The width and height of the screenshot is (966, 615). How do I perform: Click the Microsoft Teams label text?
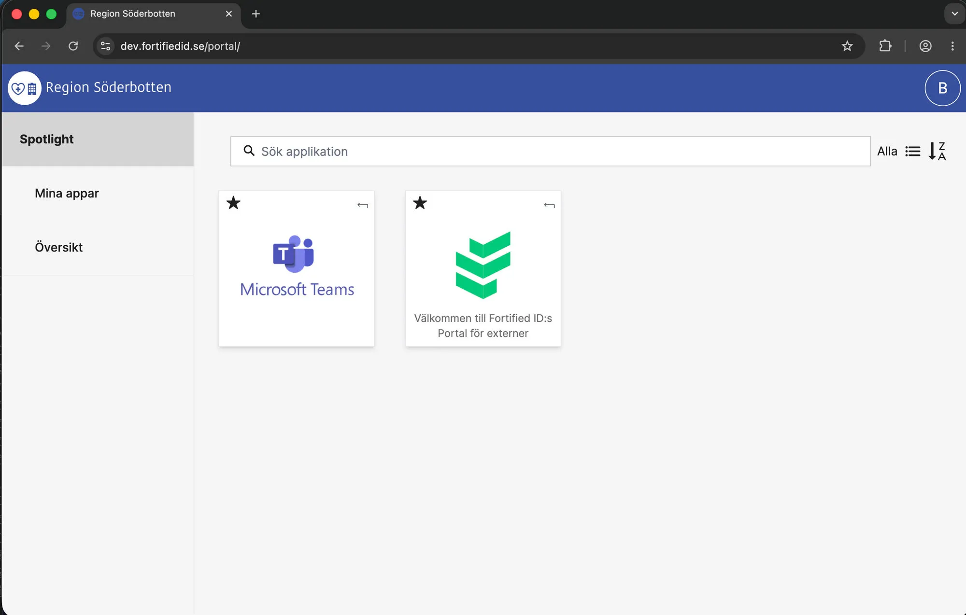point(297,289)
